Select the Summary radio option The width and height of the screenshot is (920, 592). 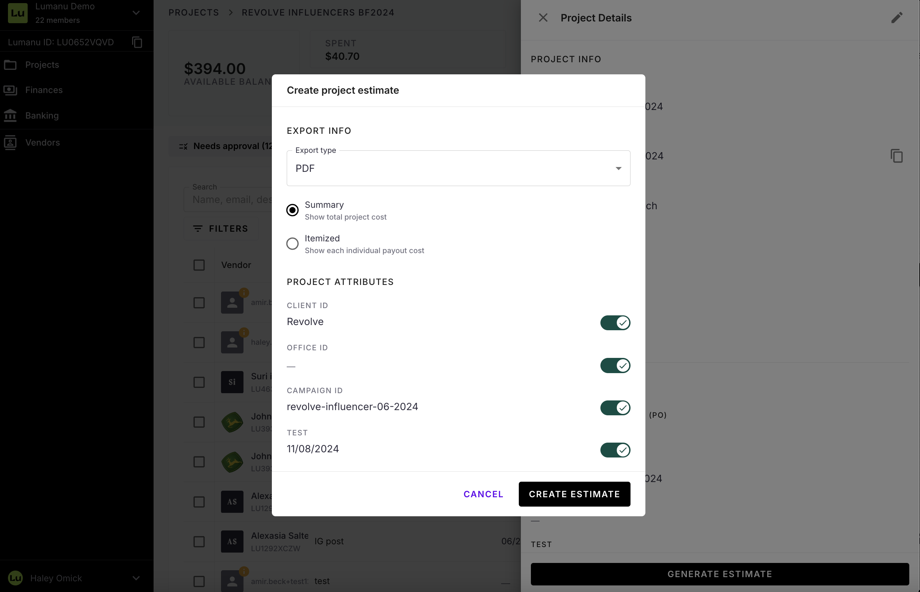[292, 210]
